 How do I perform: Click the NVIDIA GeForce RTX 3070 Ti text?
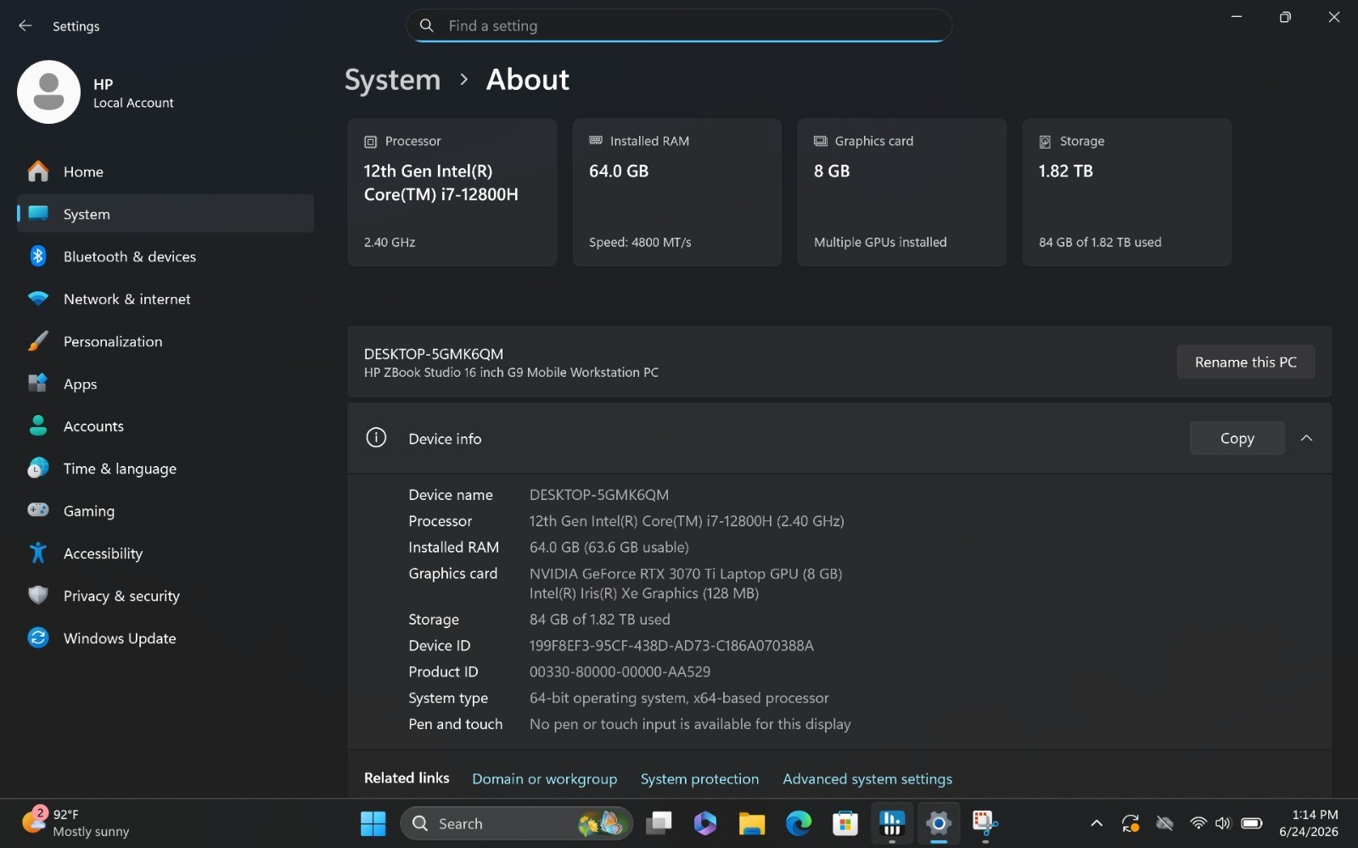click(686, 574)
